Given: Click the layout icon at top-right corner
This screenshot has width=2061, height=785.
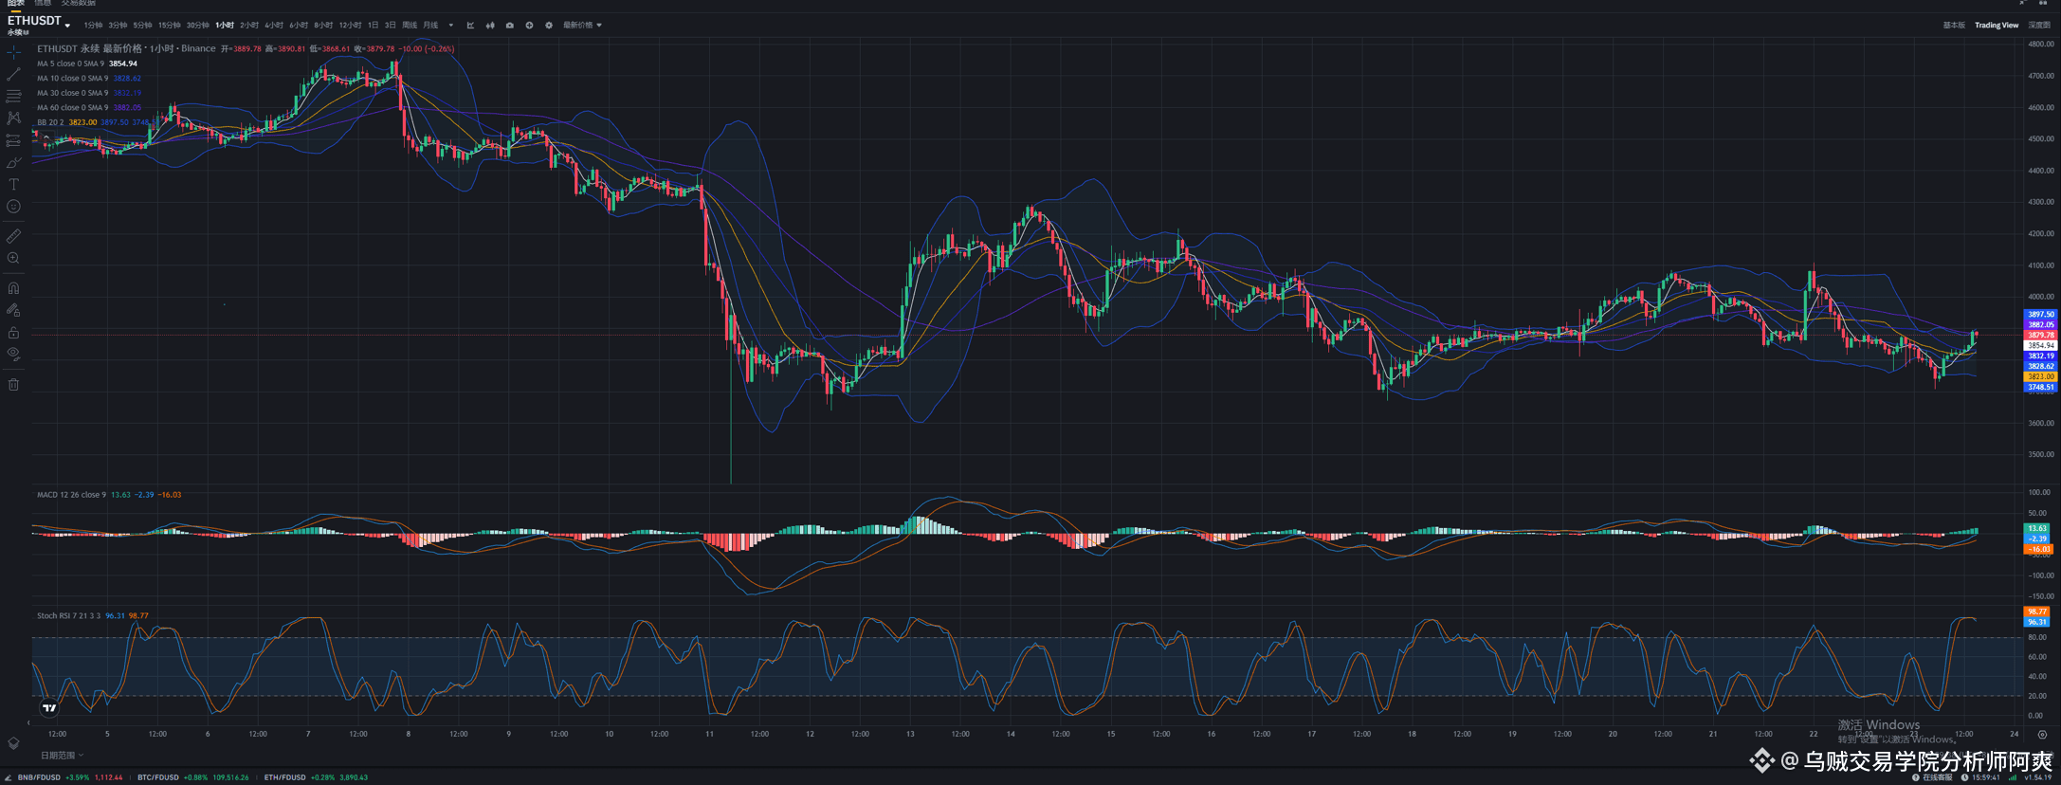Looking at the screenshot, I should pyautogui.click(x=2043, y=4).
